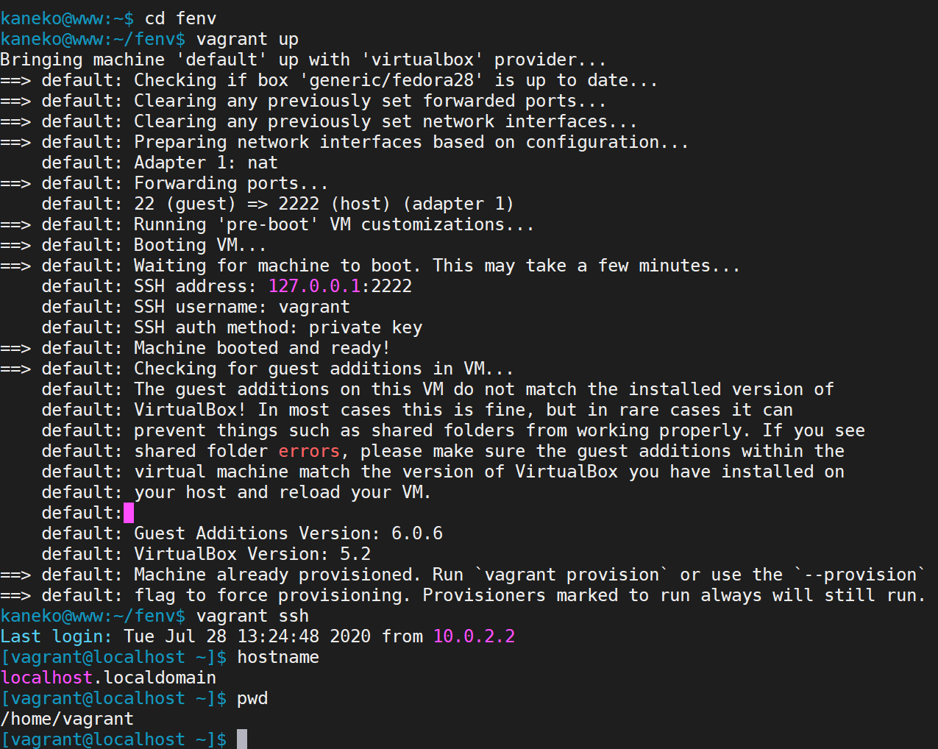
Task: Click the 'Guest Additions Version: 6.0.6' line
Action: tap(288, 533)
